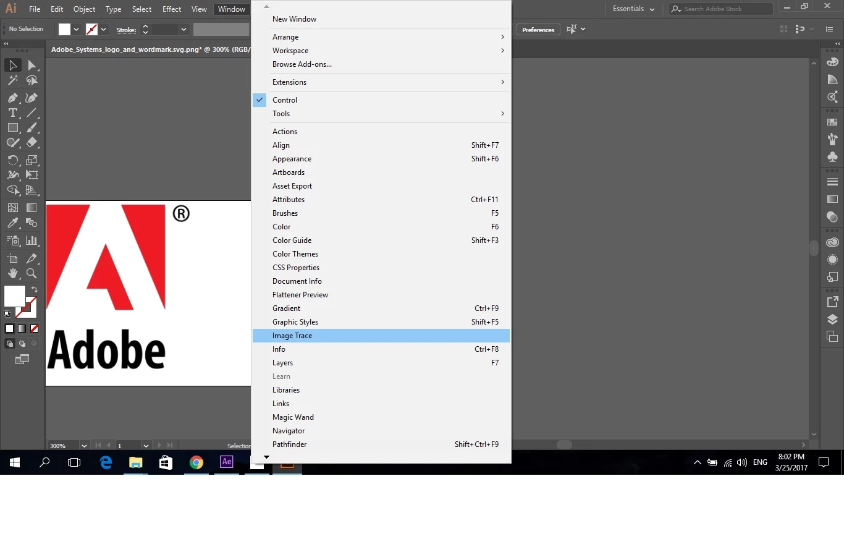Swap fill and stroke colors

pos(35,289)
